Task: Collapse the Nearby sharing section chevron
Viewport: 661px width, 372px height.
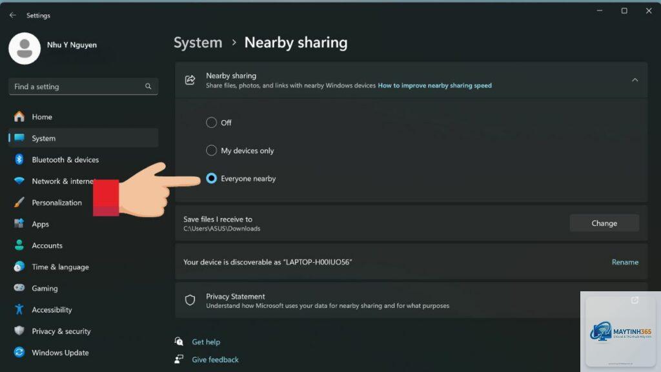Action: [x=635, y=80]
